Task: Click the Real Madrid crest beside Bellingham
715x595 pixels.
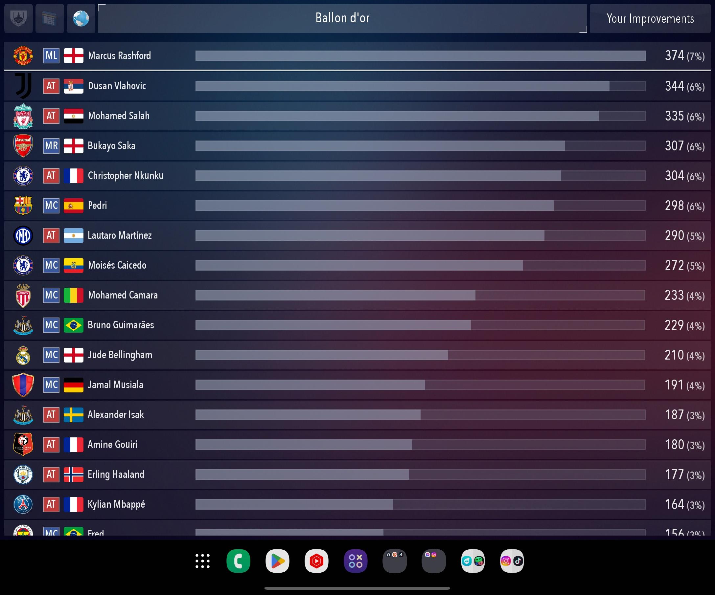Action: [x=23, y=355]
